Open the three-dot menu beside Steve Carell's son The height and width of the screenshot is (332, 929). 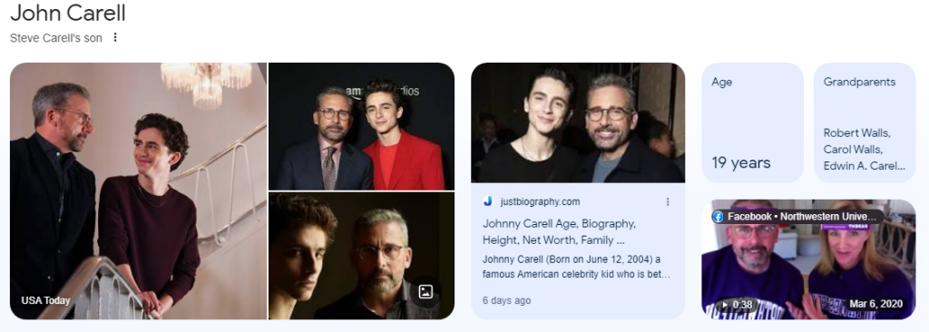click(115, 37)
